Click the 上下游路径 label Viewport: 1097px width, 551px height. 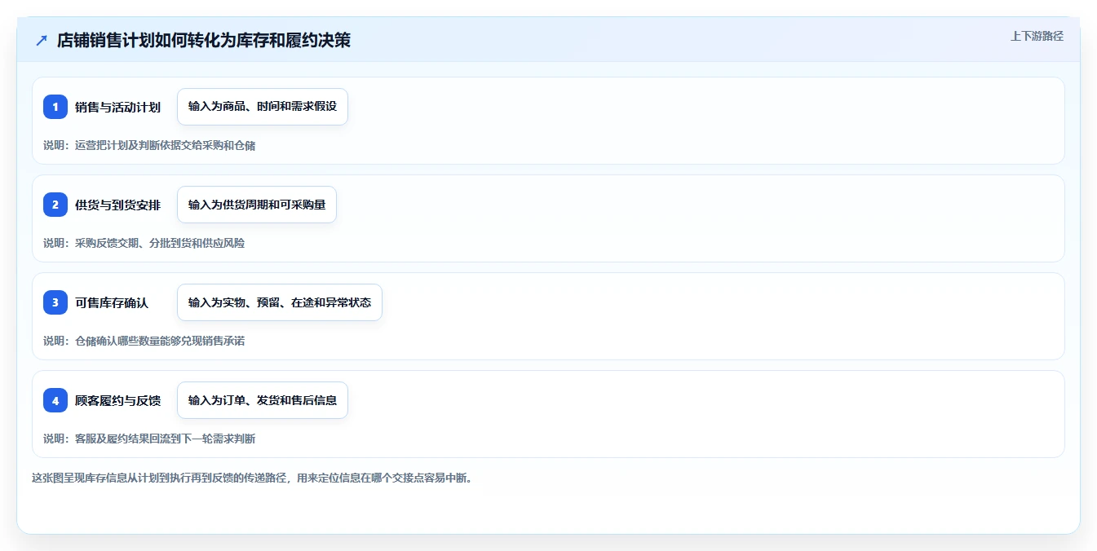(x=1037, y=36)
